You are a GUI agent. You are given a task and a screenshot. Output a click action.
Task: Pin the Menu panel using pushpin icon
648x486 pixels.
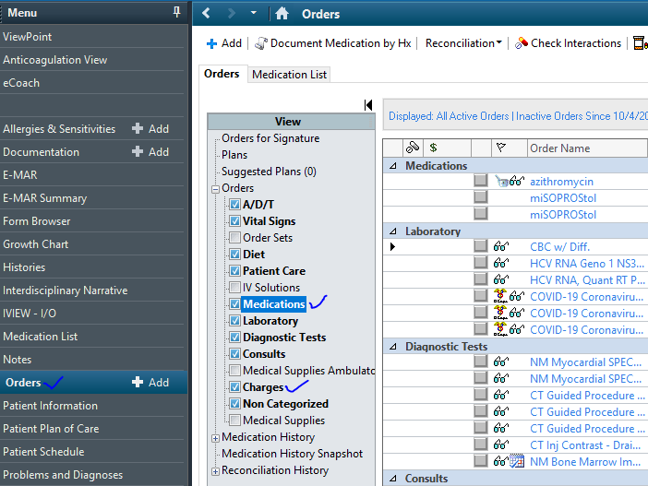pyautogui.click(x=177, y=13)
